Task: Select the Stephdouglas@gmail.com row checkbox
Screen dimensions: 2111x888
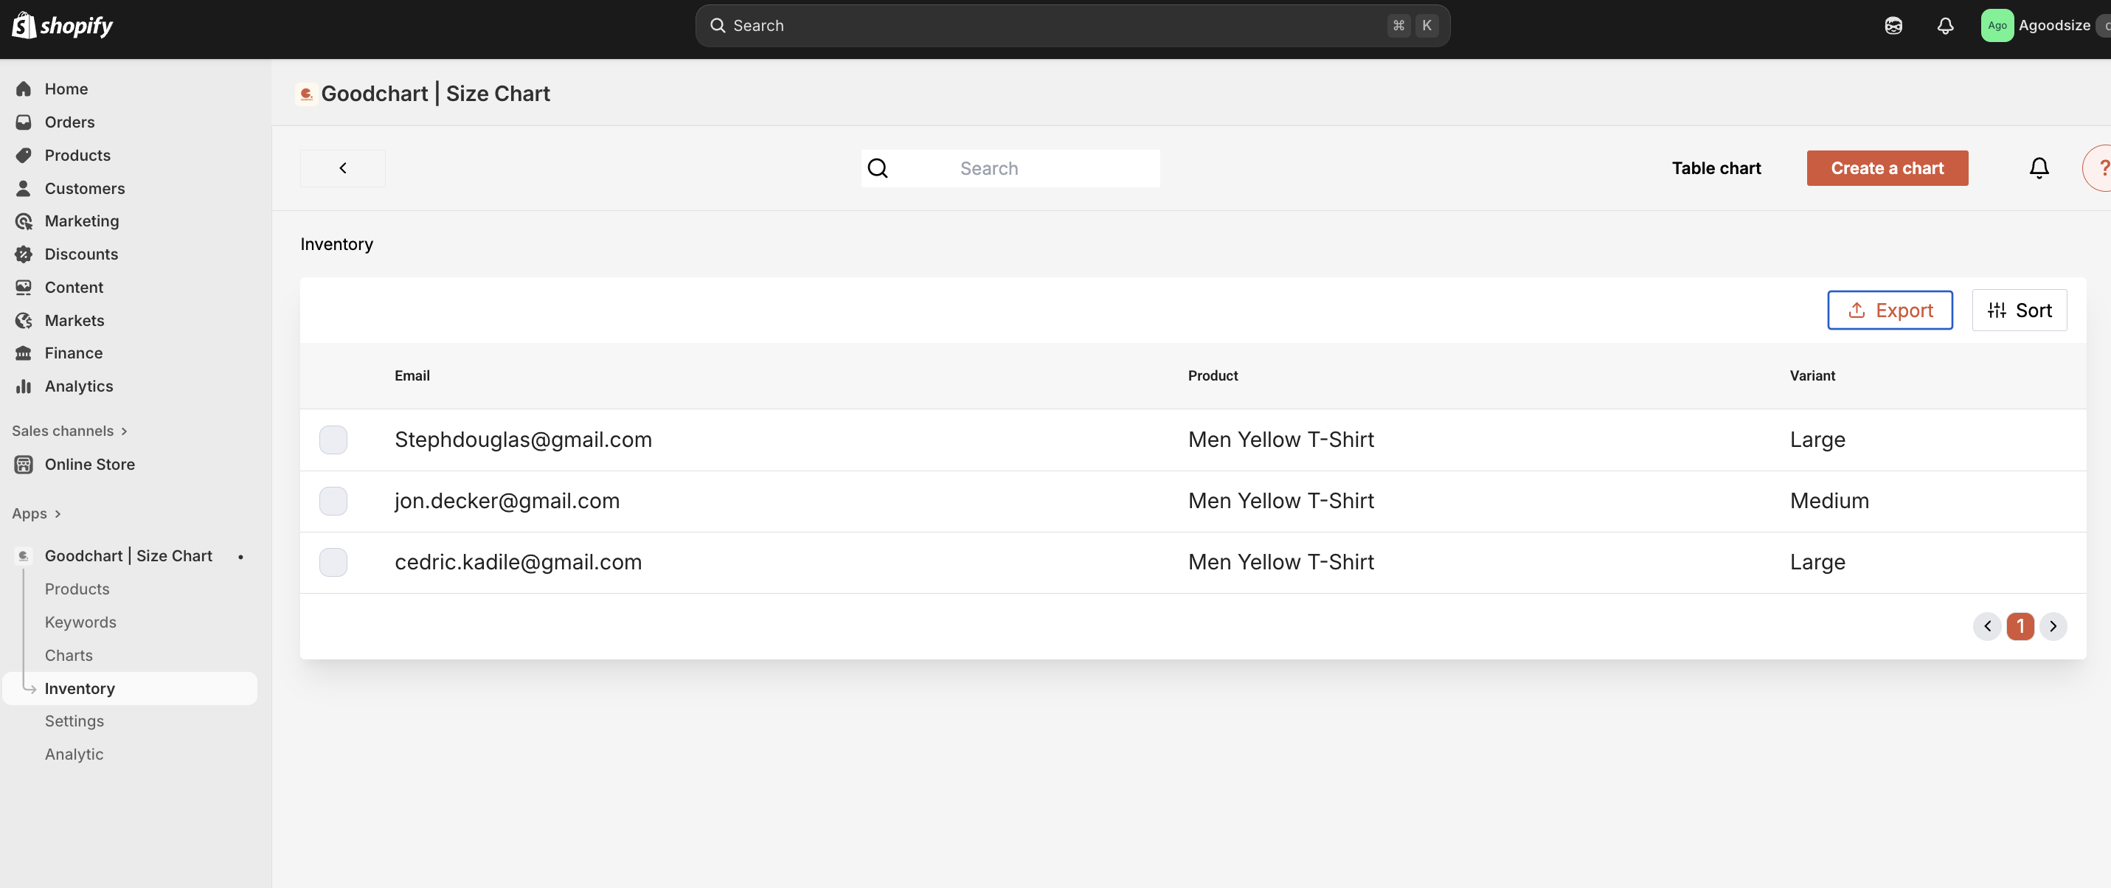Action: [333, 440]
